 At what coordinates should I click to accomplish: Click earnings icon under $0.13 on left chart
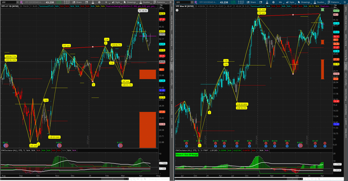tap(6, 145)
